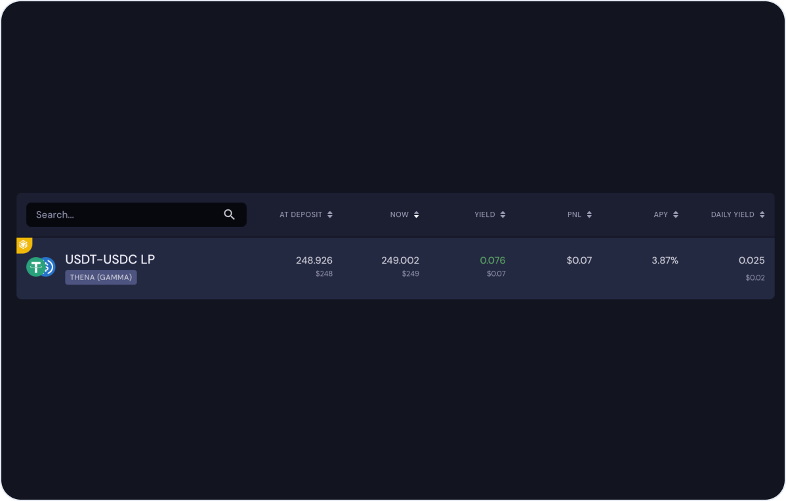Select the $0.02 daily yield value
The image size is (786, 501).
coord(755,277)
